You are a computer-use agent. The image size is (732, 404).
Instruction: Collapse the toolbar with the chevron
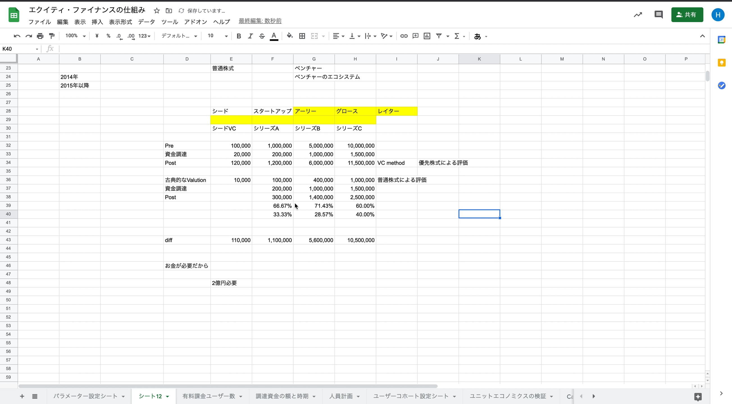tap(702, 36)
